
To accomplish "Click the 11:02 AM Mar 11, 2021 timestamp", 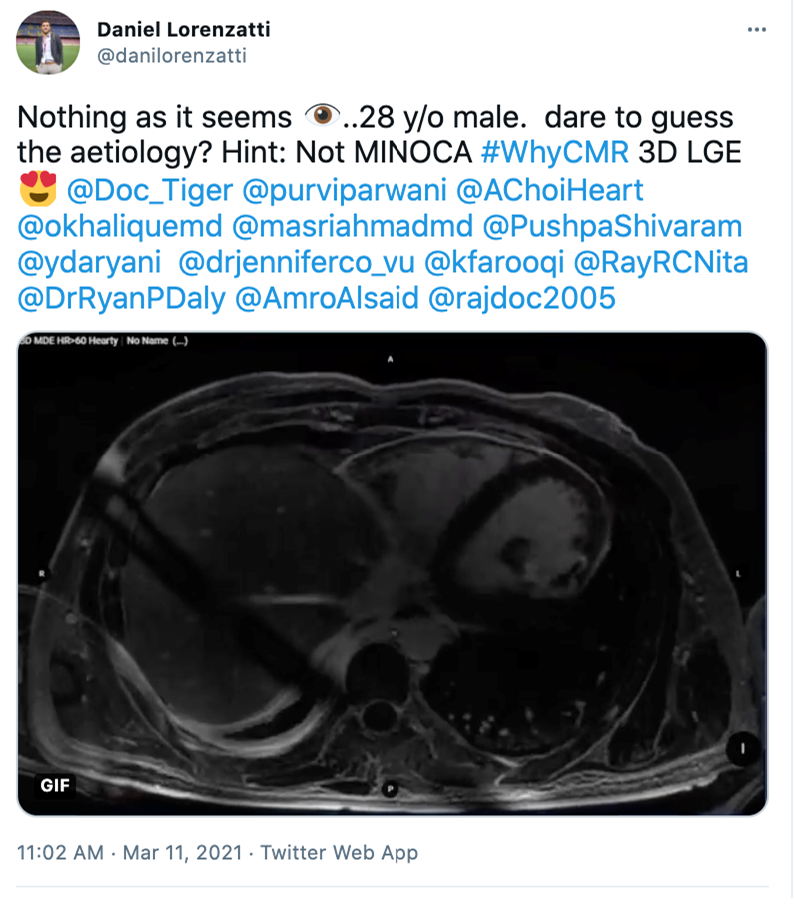I will [x=130, y=852].
